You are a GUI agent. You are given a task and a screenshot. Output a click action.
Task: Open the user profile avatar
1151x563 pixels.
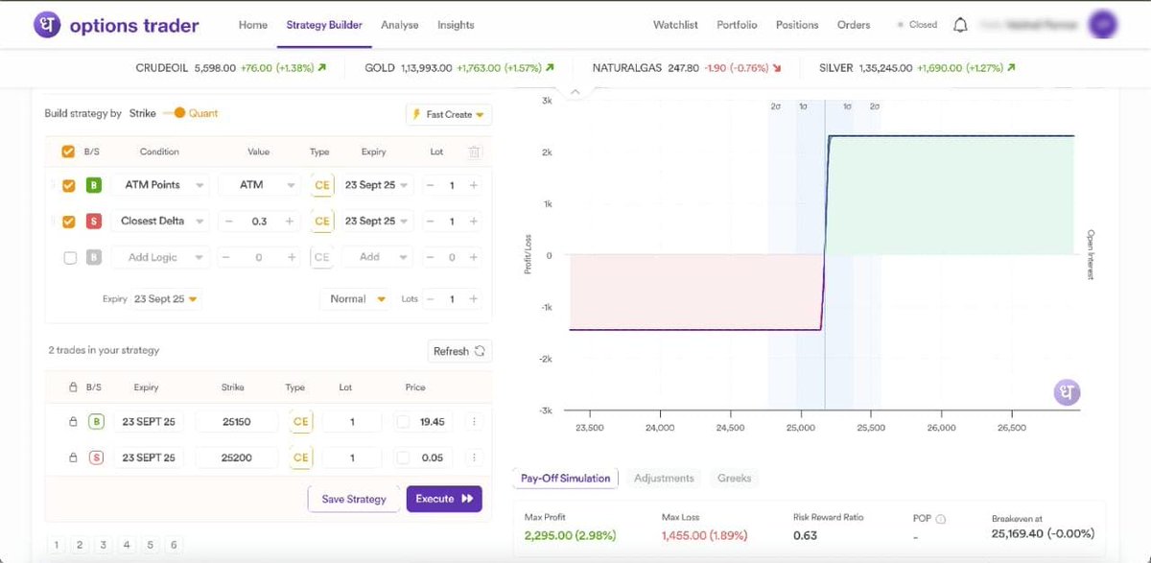(1103, 25)
